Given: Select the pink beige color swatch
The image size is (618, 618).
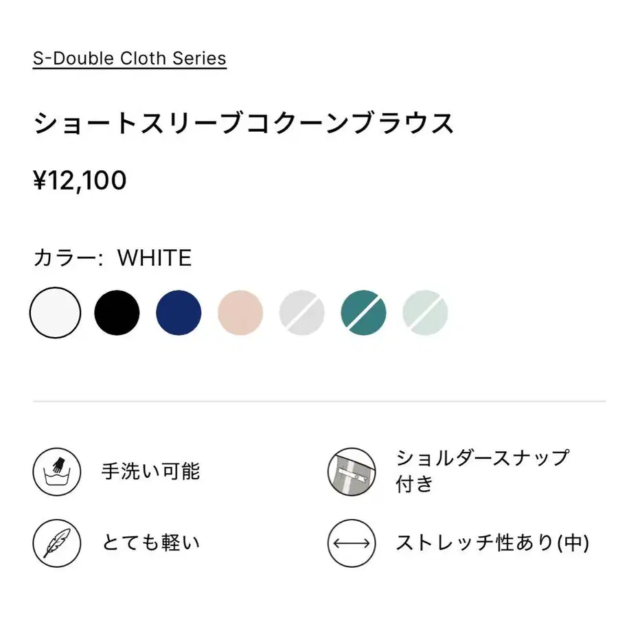Looking at the screenshot, I should point(240,313).
